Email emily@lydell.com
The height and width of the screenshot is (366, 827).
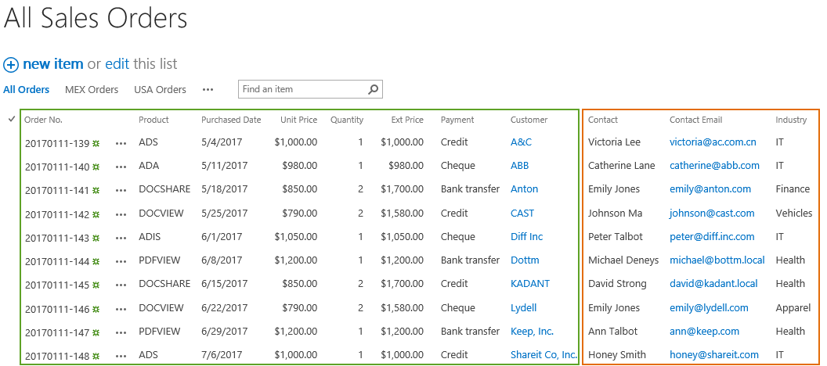pos(709,308)
